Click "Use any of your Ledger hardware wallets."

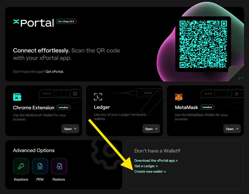point(120,117)
